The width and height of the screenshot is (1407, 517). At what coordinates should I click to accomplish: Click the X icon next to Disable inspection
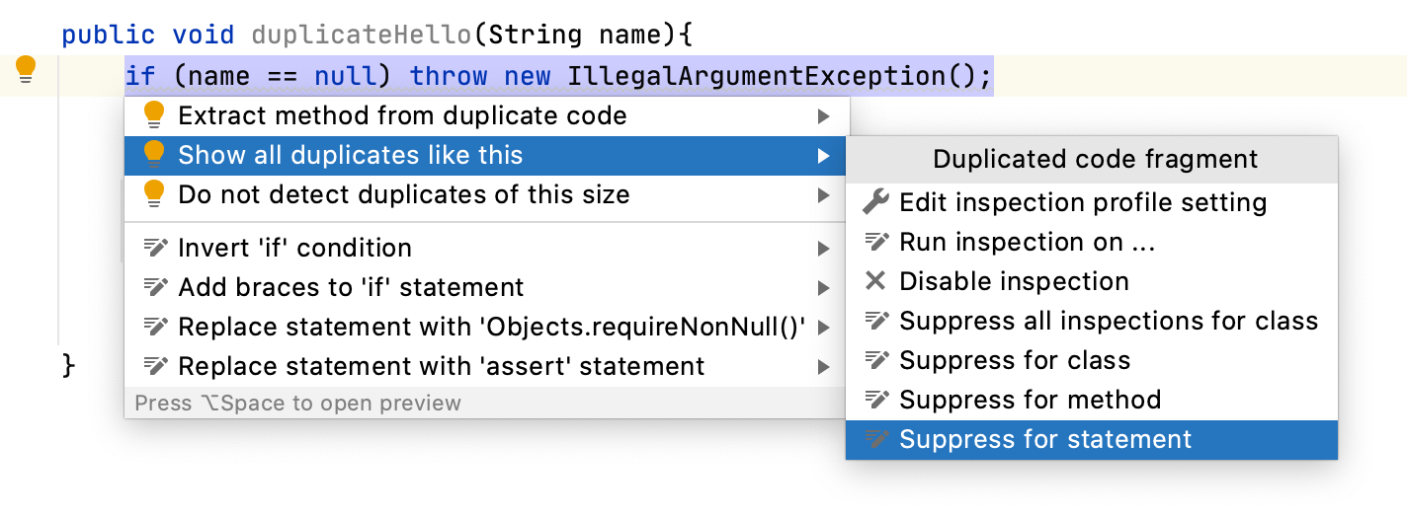pyautogui.click(x=875, y=281)
